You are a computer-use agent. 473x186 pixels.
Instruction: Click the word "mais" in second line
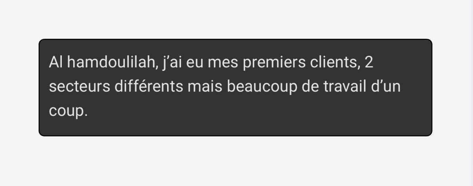tap(205, 86)
